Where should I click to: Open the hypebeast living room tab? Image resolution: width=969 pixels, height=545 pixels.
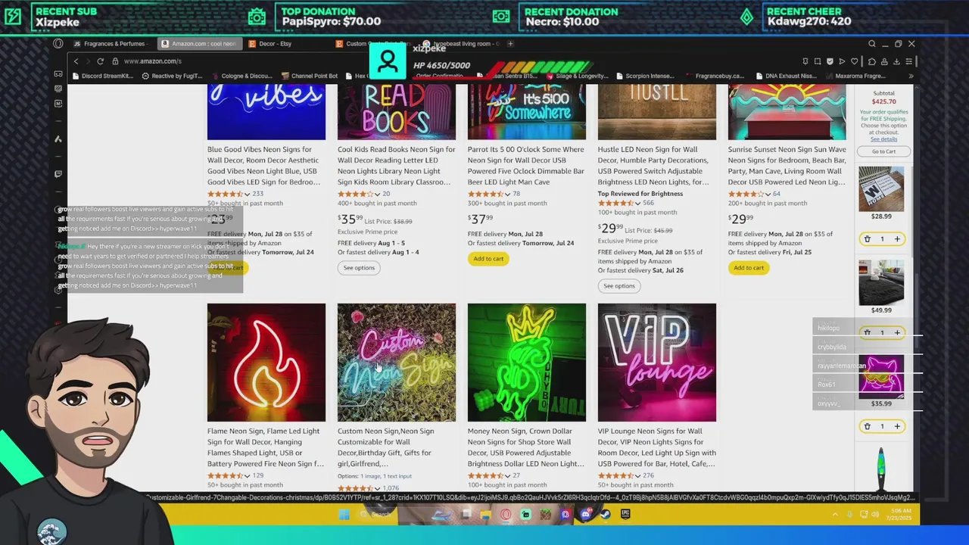click(x=463, y=44)
